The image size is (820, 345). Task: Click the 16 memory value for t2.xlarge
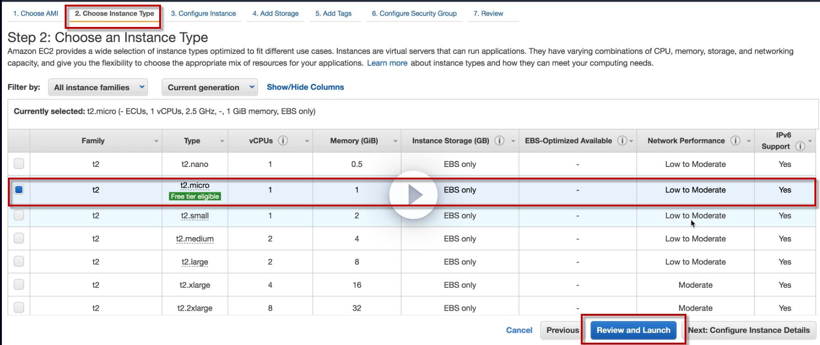[x=357, y=285]
